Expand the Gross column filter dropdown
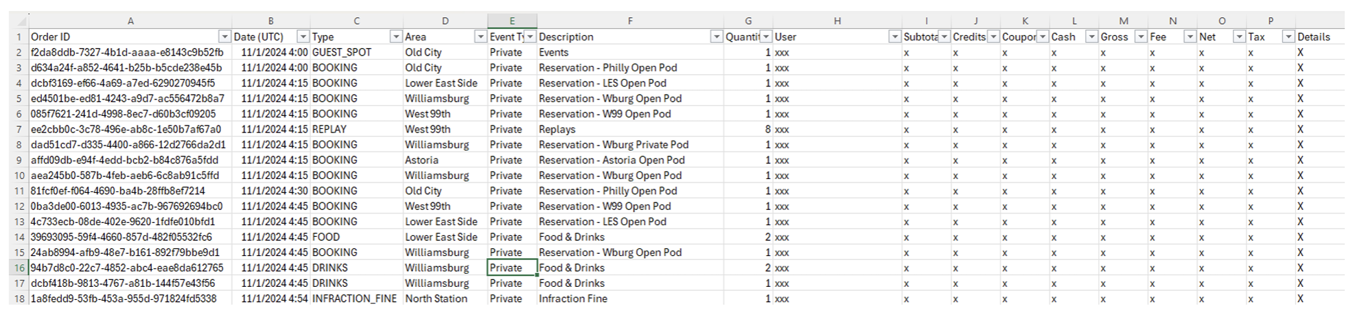 (x=1141, y=37)
